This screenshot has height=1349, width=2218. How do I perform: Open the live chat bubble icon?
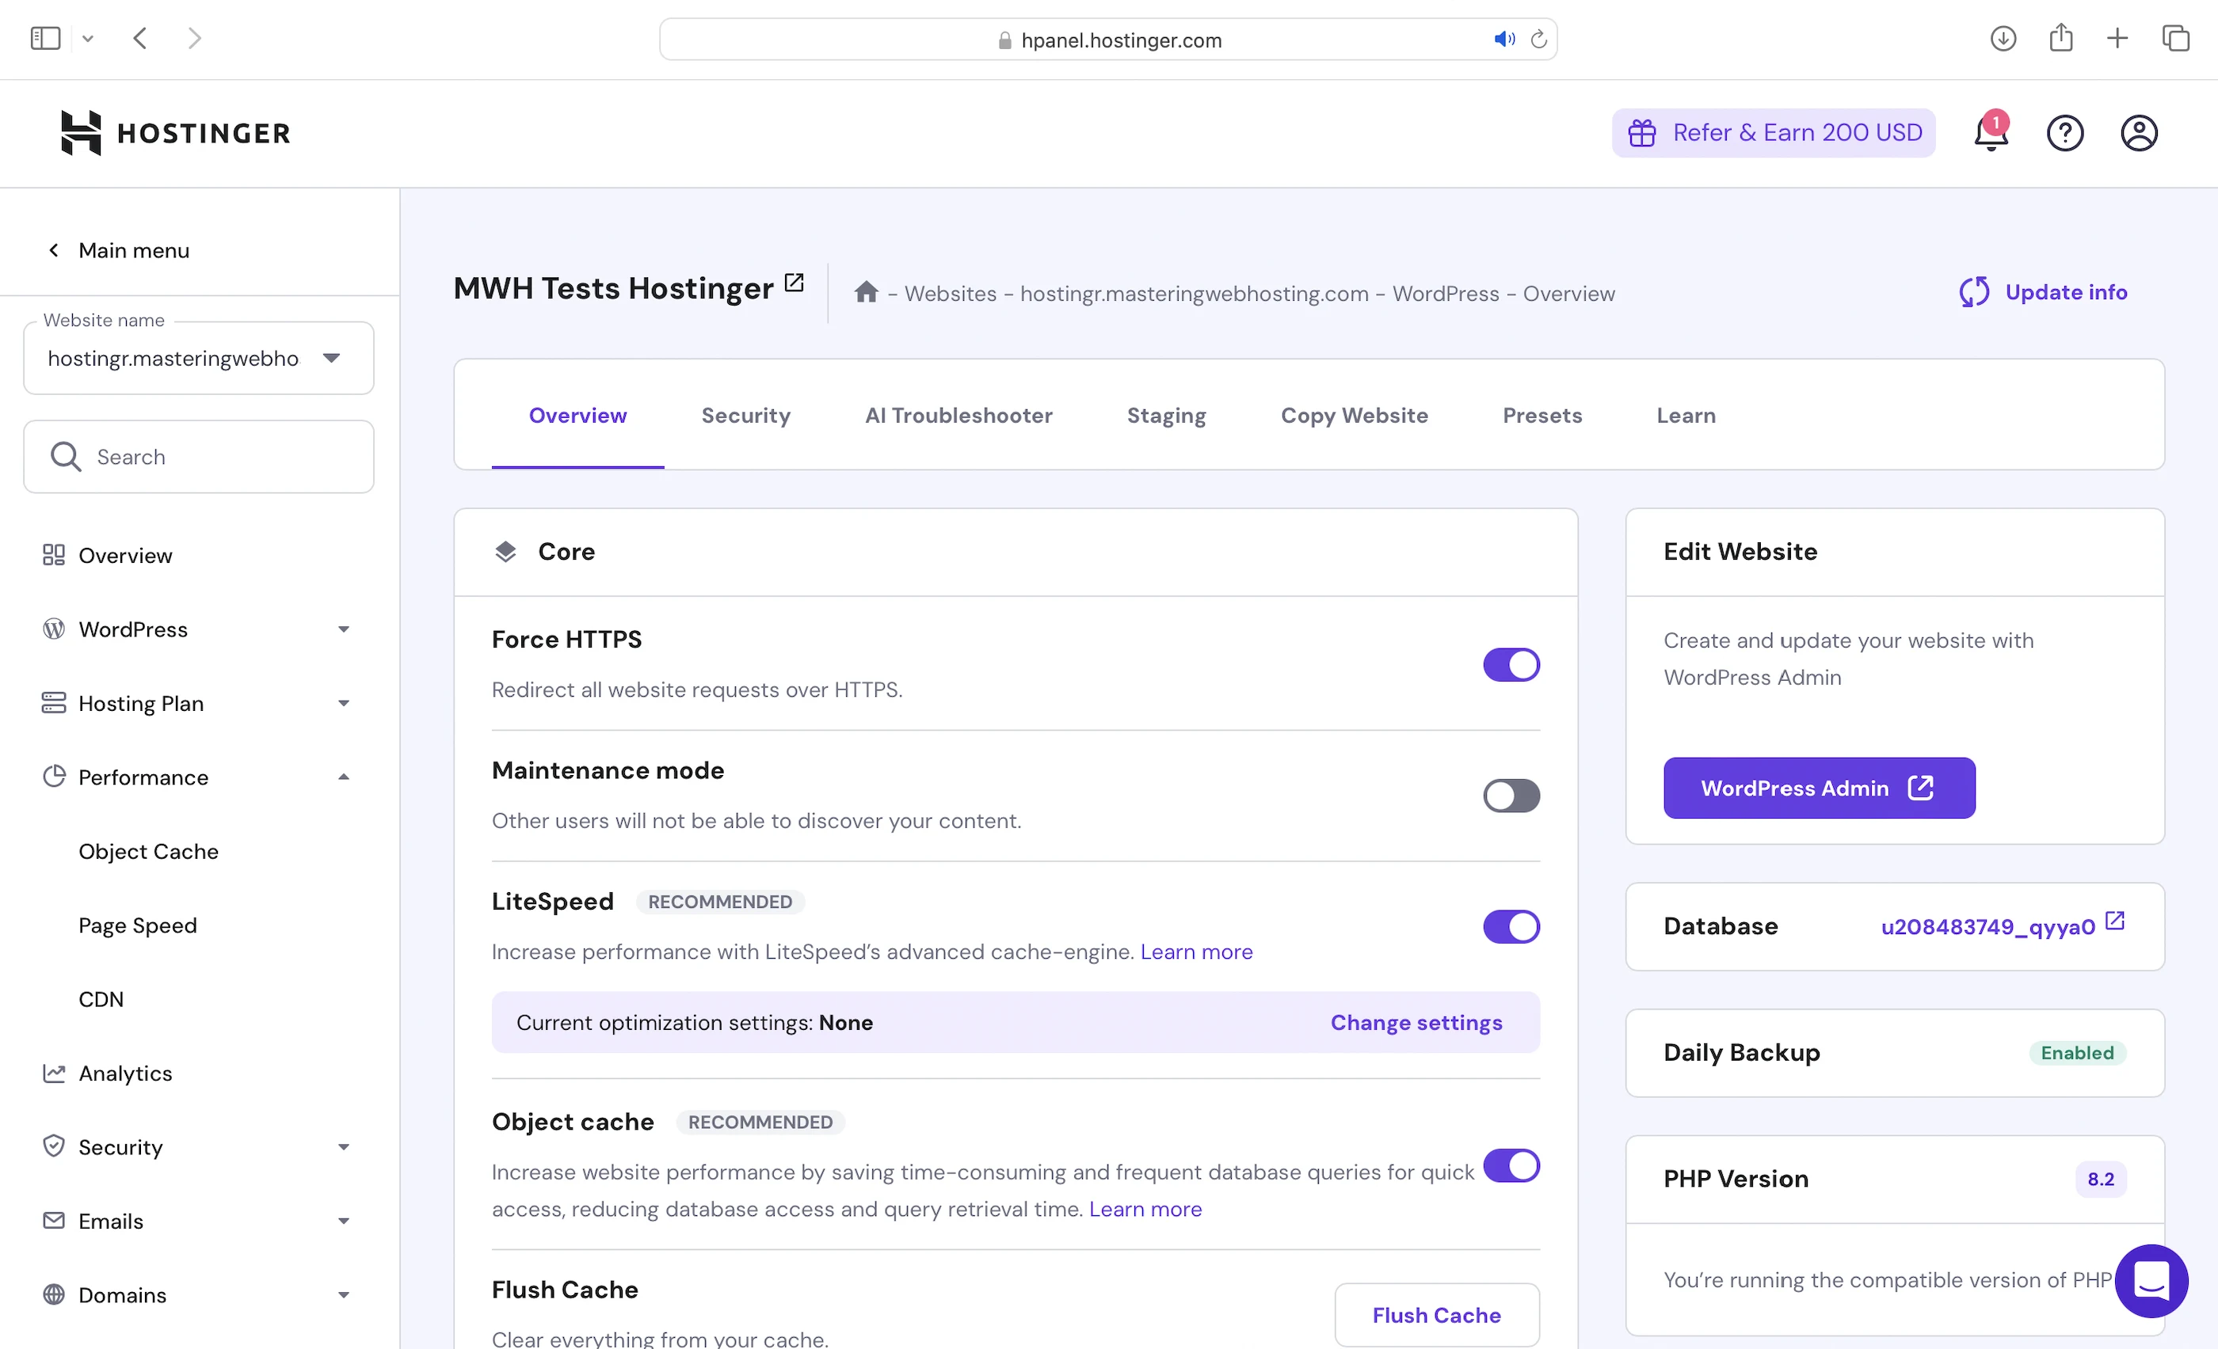(2151, 1280)
